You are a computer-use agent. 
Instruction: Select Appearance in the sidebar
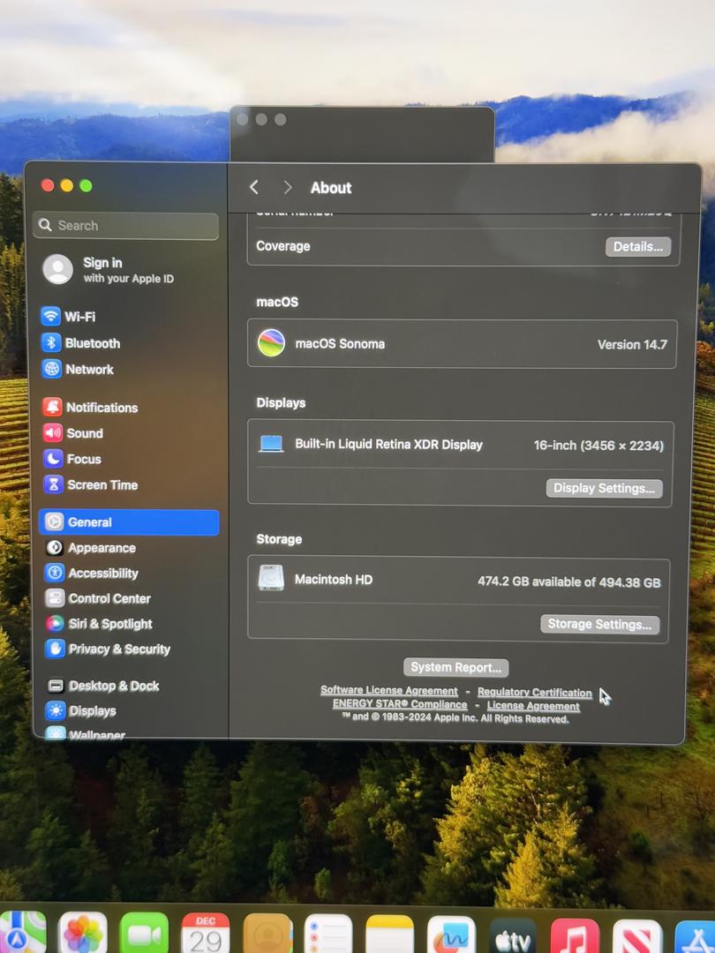click(102, 548)
